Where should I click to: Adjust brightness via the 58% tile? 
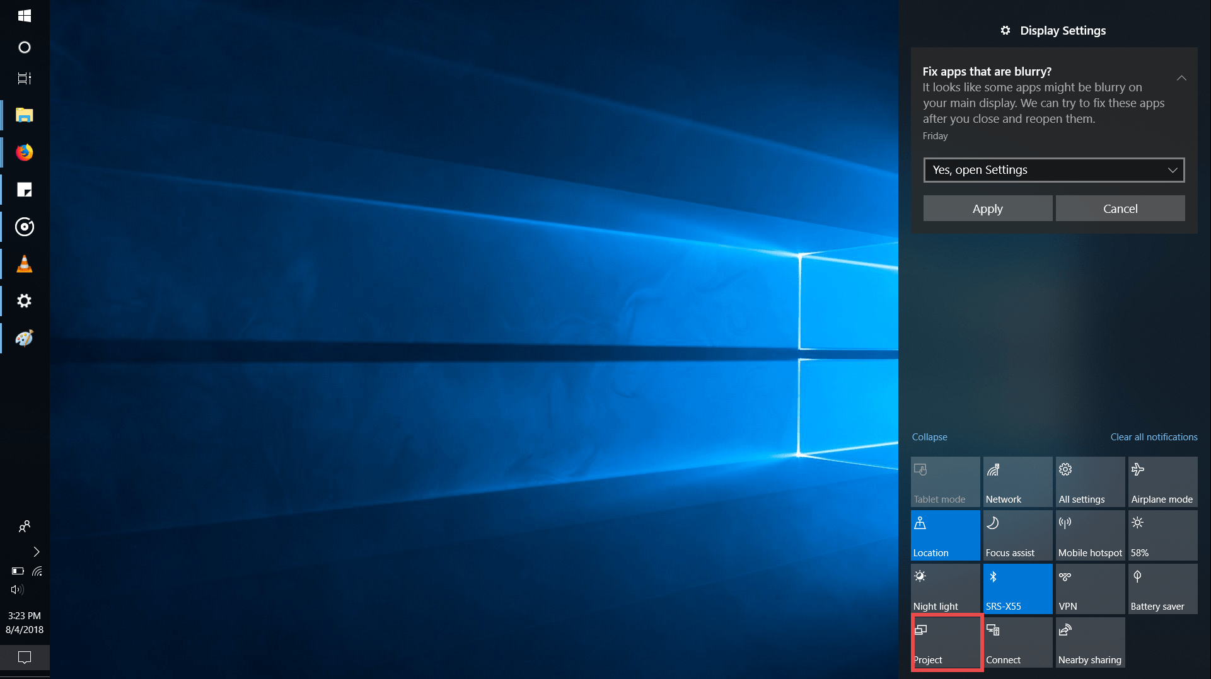click(x=1162, y=535)
